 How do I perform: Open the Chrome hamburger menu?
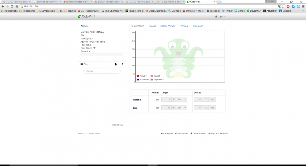click(x=303, y=6)
